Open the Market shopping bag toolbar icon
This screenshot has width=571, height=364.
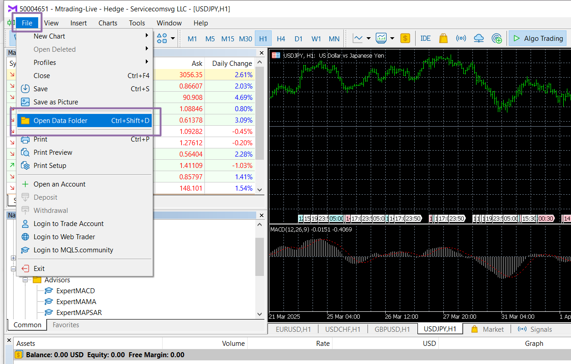coord(443,38)
